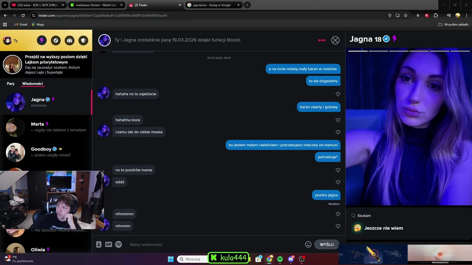The image size is (472, 265).
Task: Click the Wyszukaj taskbar search box
Action: pyautogui.click(x=192, y=259)
